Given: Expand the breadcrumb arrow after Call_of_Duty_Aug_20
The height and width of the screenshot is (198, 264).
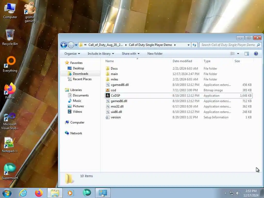Looking at the screenshot, I should [126, 45].
